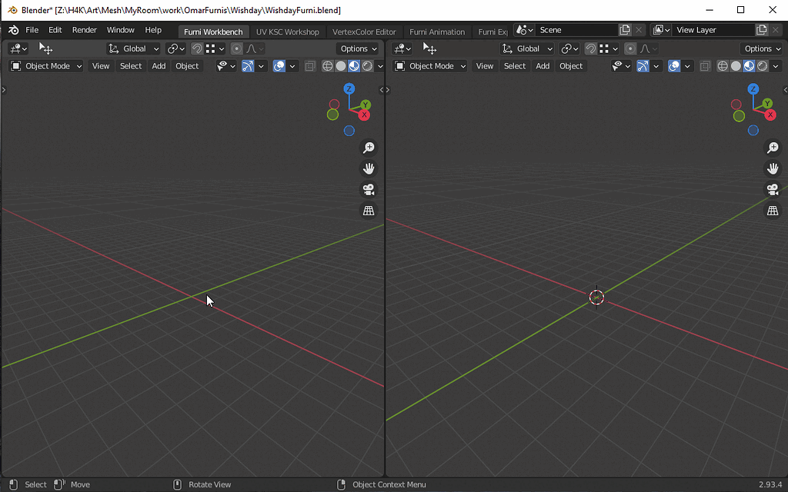Open Global orientation dropdown in left viewport
788x492 pixels.
coord(133,48)
